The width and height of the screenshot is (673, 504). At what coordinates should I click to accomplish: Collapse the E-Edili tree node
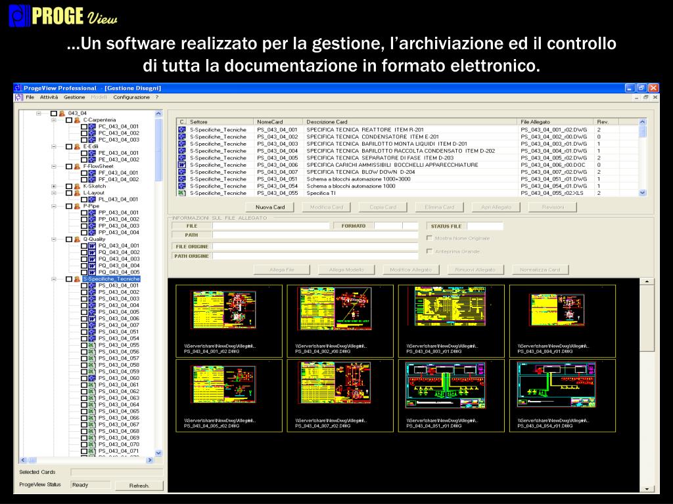coord(54,146)
